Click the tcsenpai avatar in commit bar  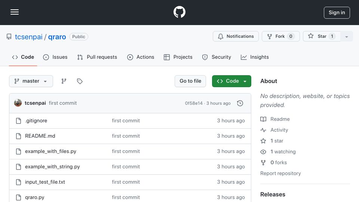pos(18,103)
